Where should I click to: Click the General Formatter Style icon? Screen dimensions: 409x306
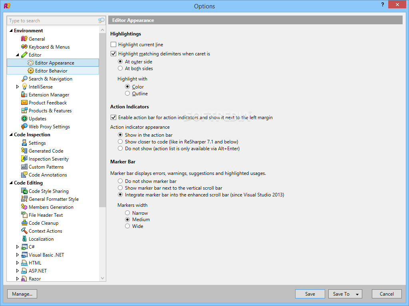point(24,199)
